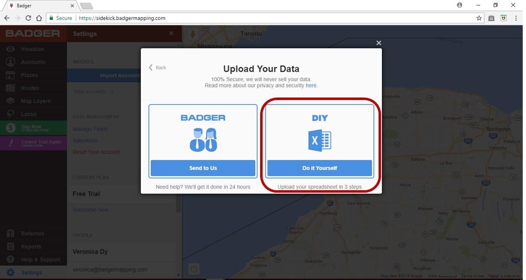Click the Settings panel scrollbar thumb
The height and width of the screenshot is (280, 526).
pos(178,203)
